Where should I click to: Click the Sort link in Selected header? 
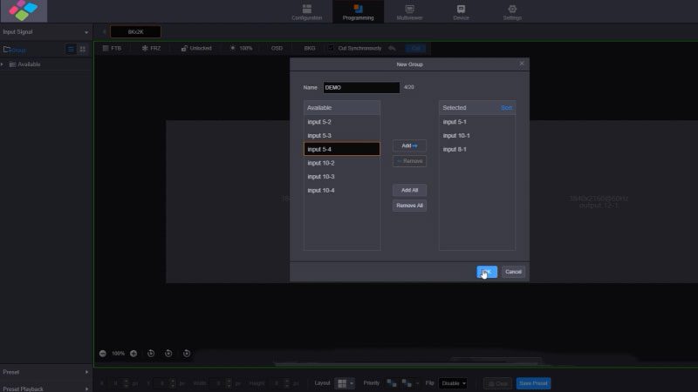pos(506,108)
